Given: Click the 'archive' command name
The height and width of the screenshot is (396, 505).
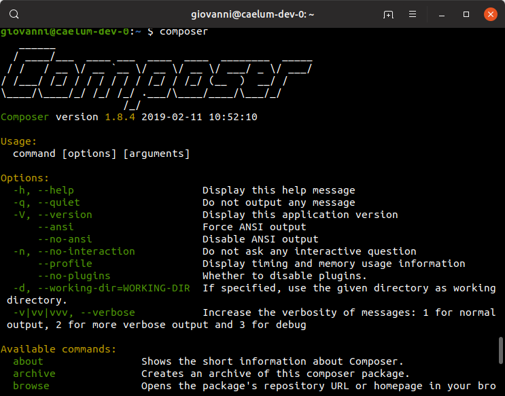Looking at the screenshot, I should pyautogui.click(x=34, y=374).
